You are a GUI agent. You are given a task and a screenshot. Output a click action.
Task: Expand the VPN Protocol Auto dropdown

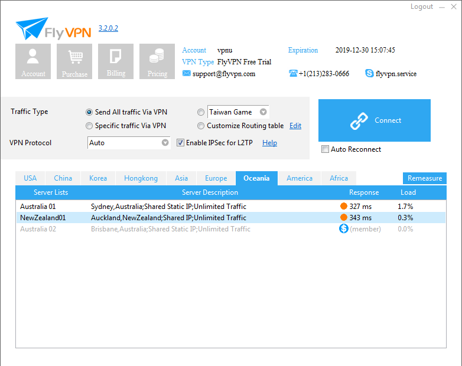165,142
